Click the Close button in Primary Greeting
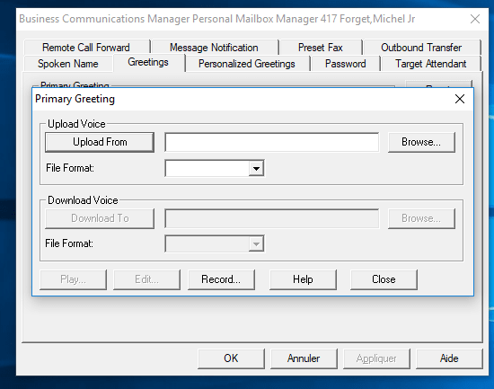The width and height of the screenshot is (494, 389). 384,279
